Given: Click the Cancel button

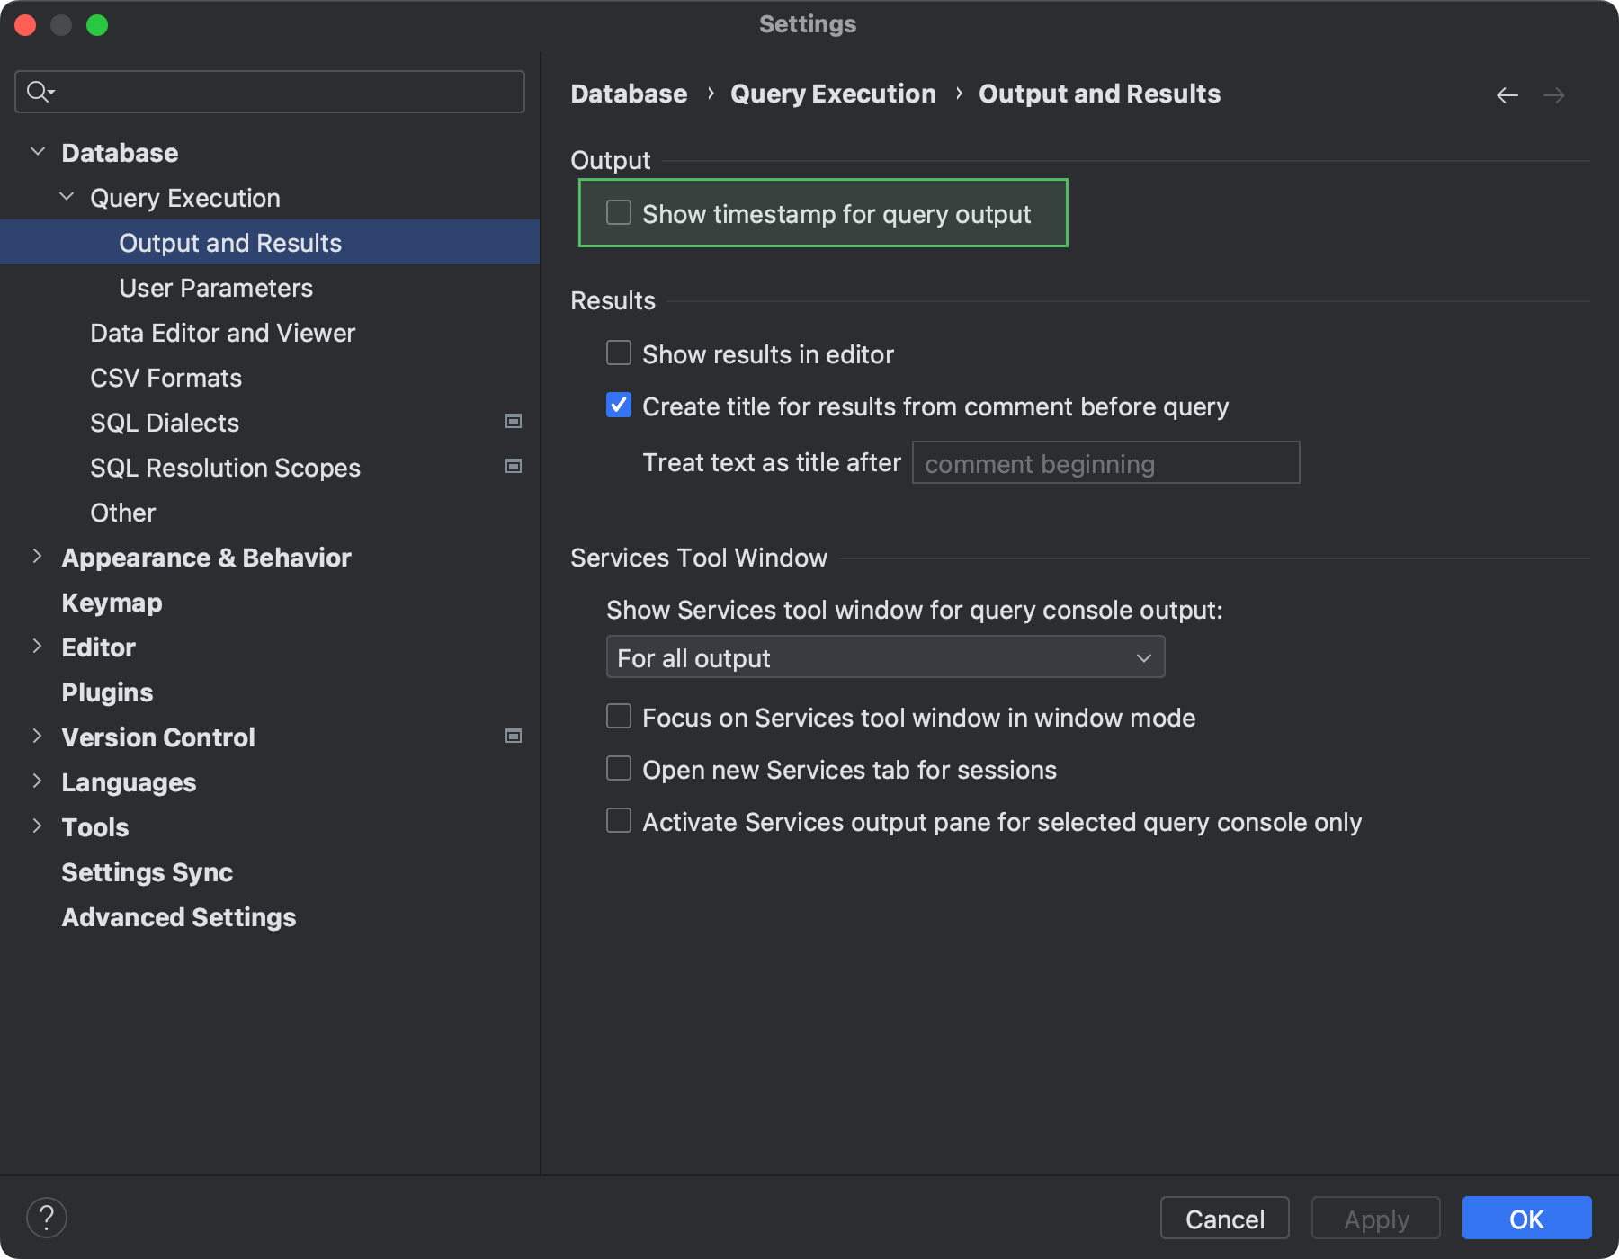Looking at the screenshot, I should (1223, 1219).
